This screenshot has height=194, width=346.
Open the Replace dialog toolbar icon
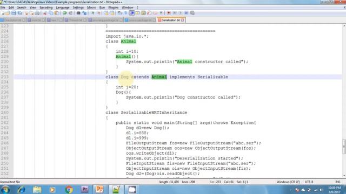84,13
